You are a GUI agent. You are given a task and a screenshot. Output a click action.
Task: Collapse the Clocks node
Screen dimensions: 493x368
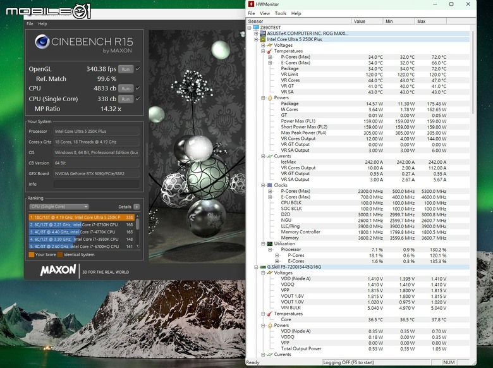(263, 185)
